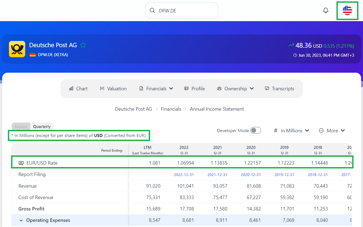This screenshot has height=227, width=363.
Task: Click the 2018 column header
Action: click(318, 150)
